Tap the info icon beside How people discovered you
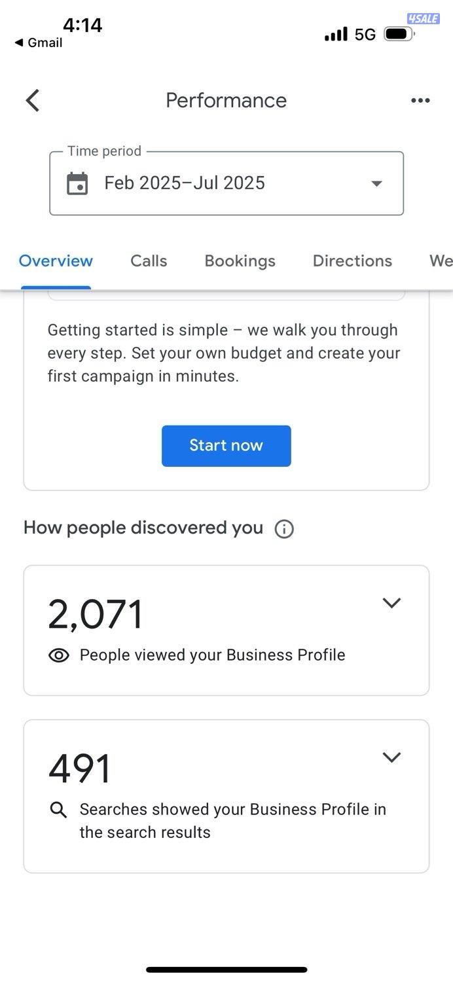 click(284, 529)
